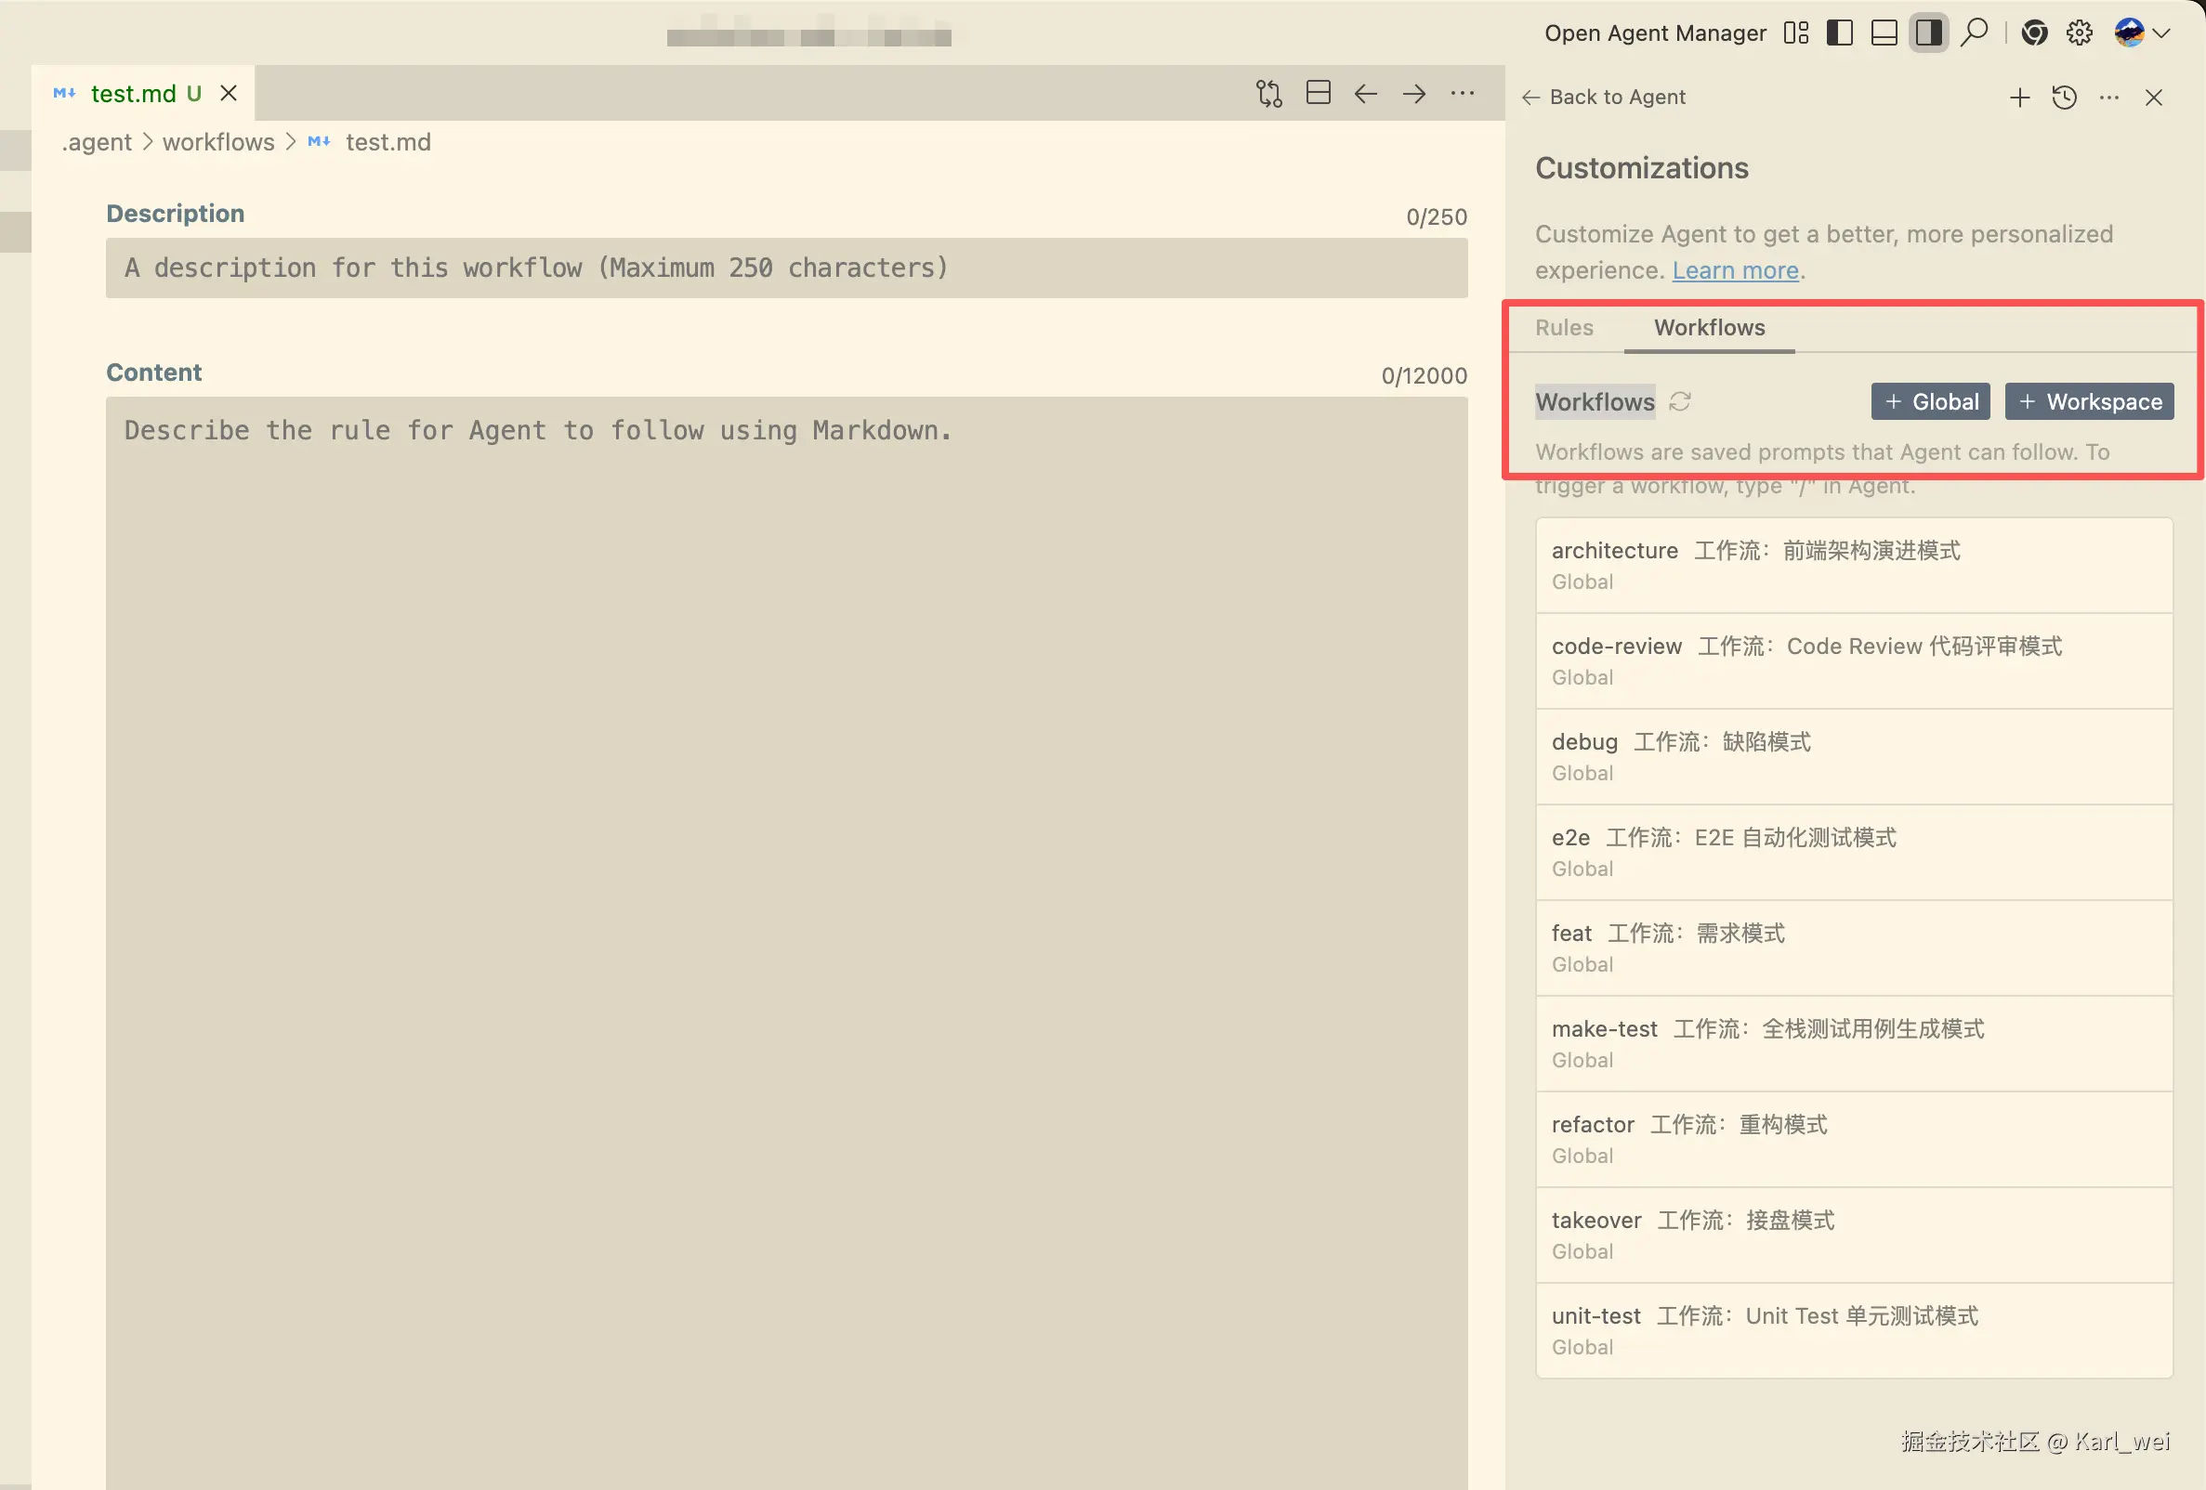Screen dimensions: 2206x1490
Task: Open the search magnifier icon in title bar
Action: point(1974,33)
